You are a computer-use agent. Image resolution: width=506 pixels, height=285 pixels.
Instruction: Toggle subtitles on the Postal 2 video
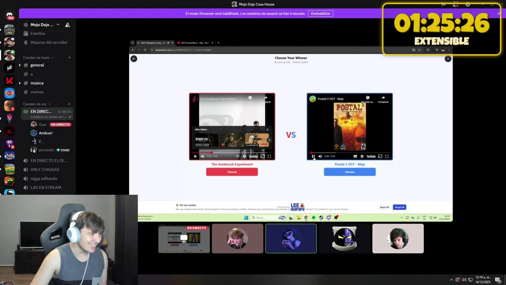[x=355, y=156]
